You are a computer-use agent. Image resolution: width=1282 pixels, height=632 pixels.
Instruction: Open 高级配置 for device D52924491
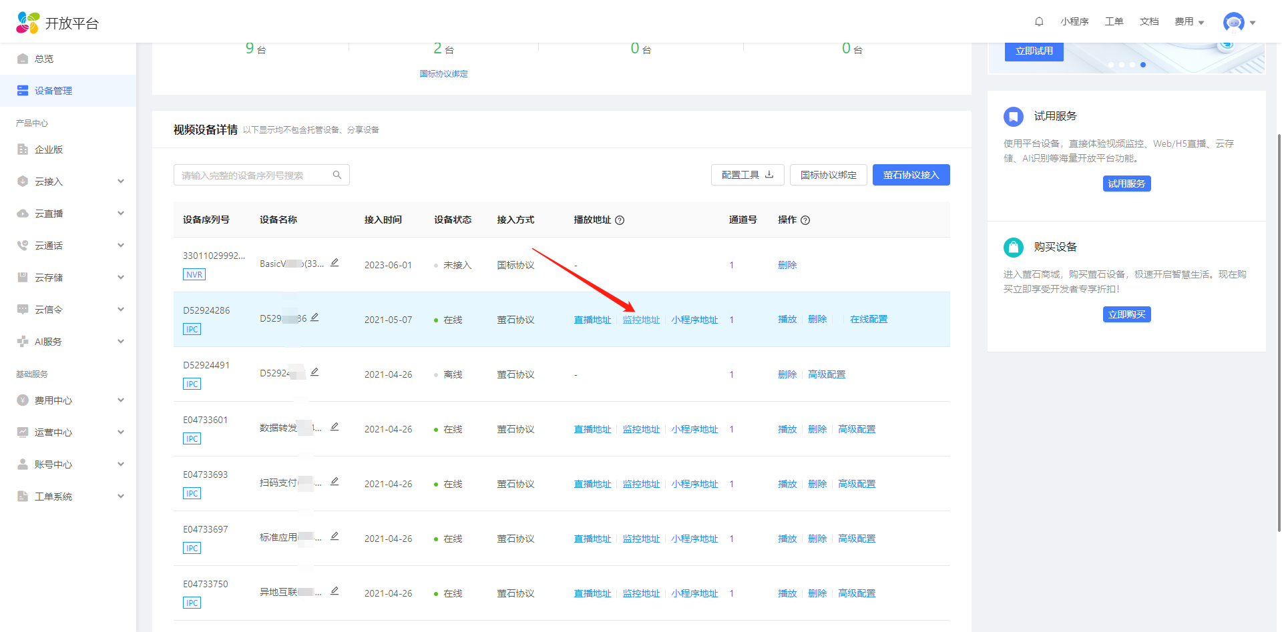point(827,374)
